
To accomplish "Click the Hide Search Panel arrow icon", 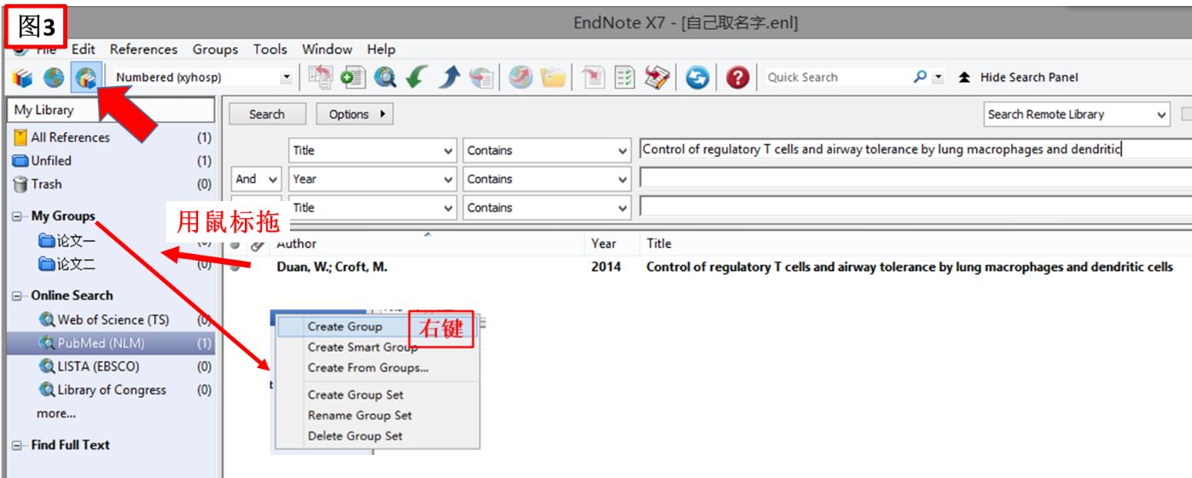I will click(x=964, y=78).
